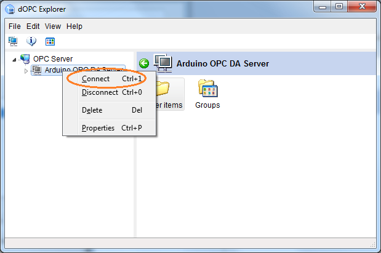Open the View menu
This screenshot has height=253, width=381.
53,26
